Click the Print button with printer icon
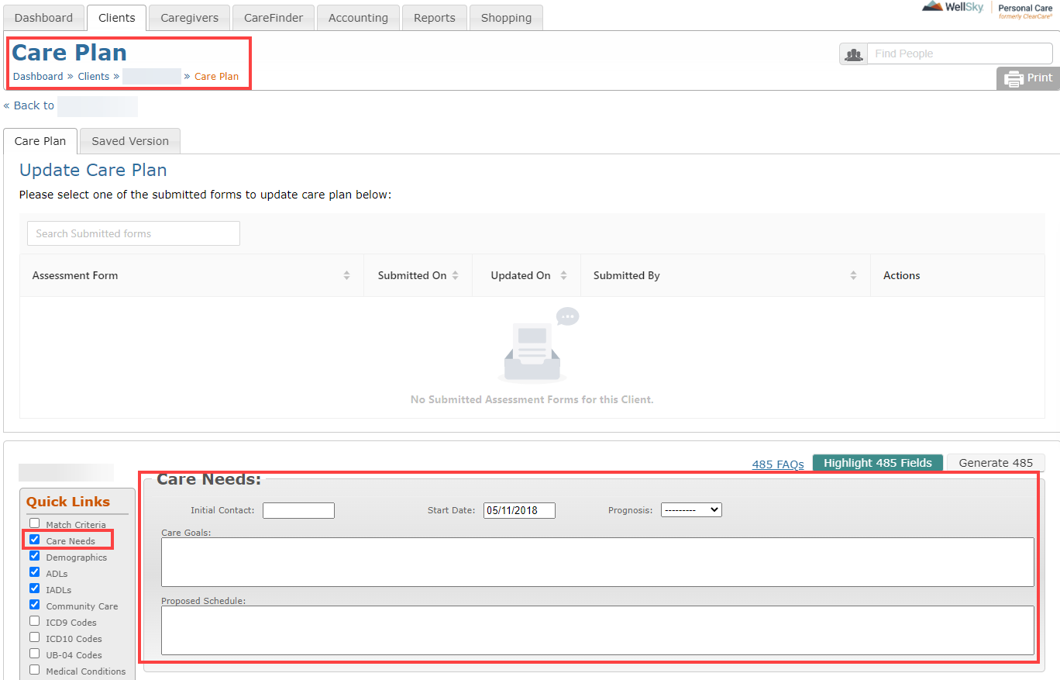This screenshot has height=680, width=1060. tap(1028, 78)
